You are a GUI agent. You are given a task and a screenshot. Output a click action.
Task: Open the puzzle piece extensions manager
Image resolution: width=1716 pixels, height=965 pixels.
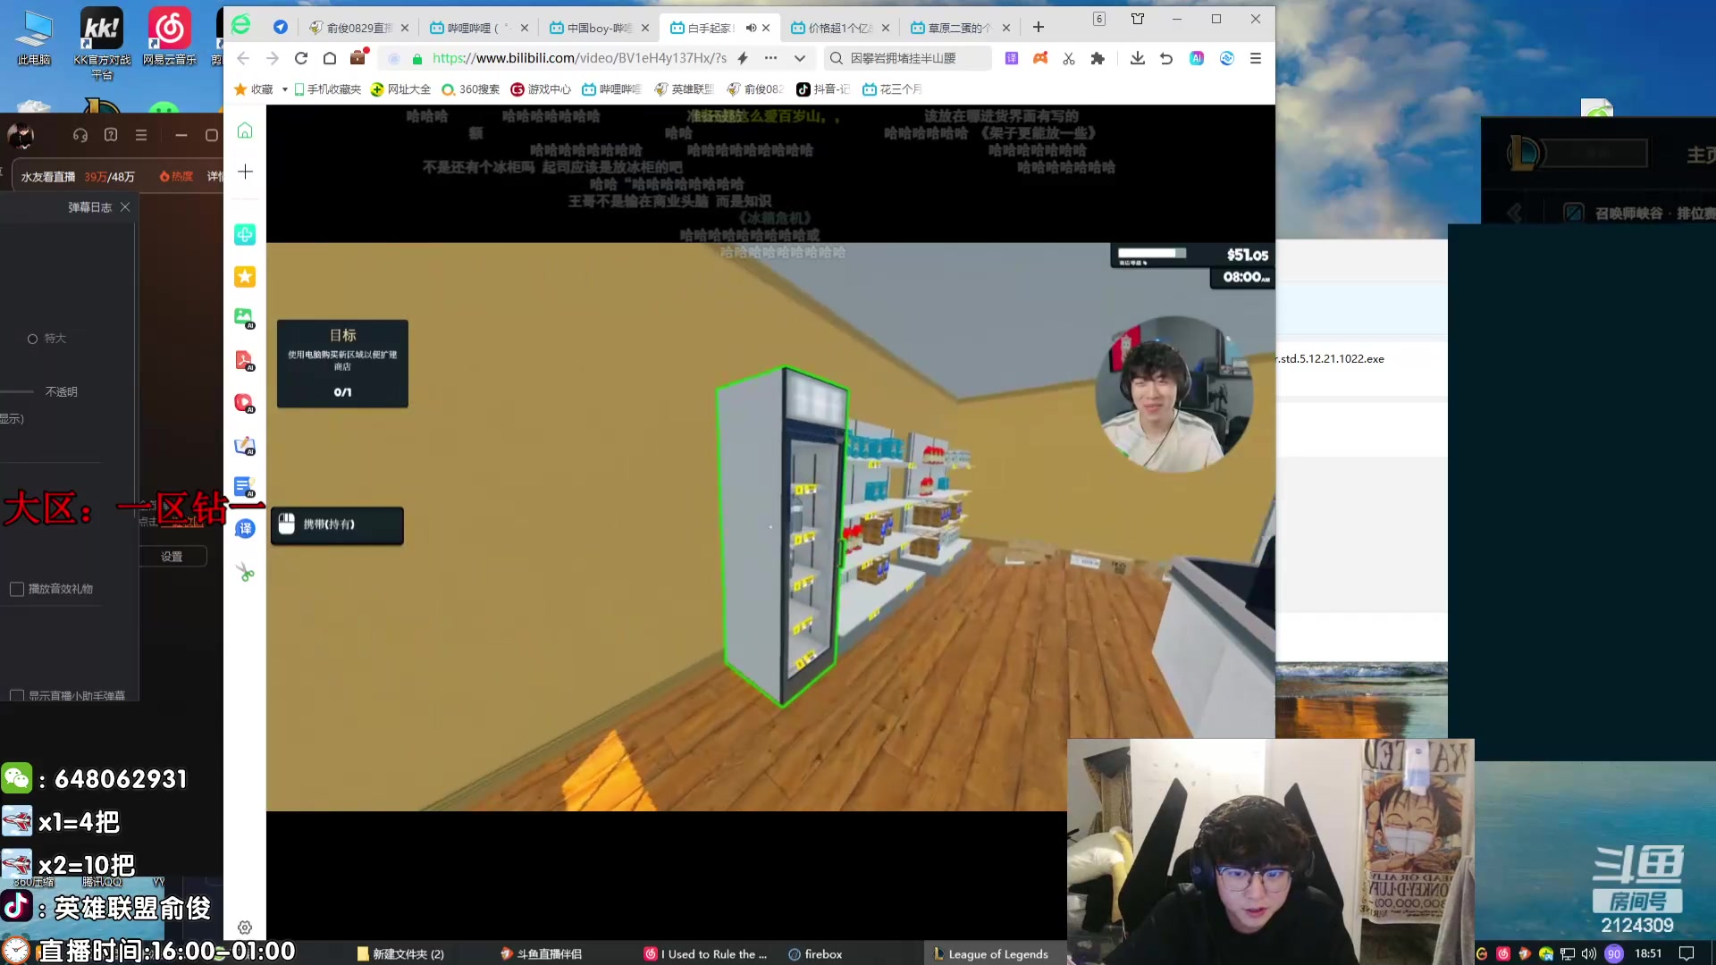1098,58
